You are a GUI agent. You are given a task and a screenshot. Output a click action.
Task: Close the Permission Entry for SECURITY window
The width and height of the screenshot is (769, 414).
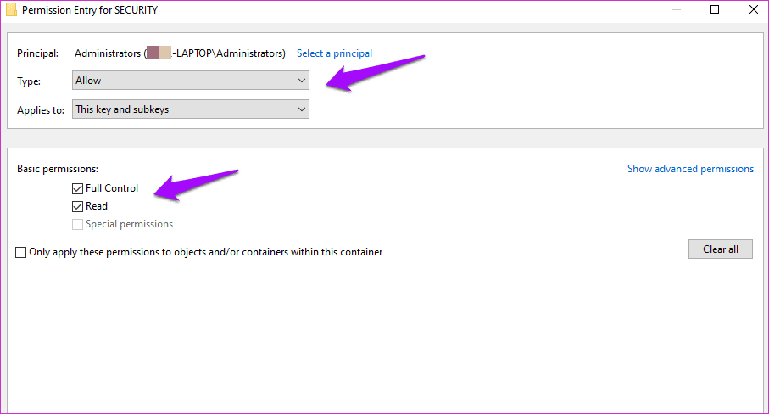click(754, 10)
